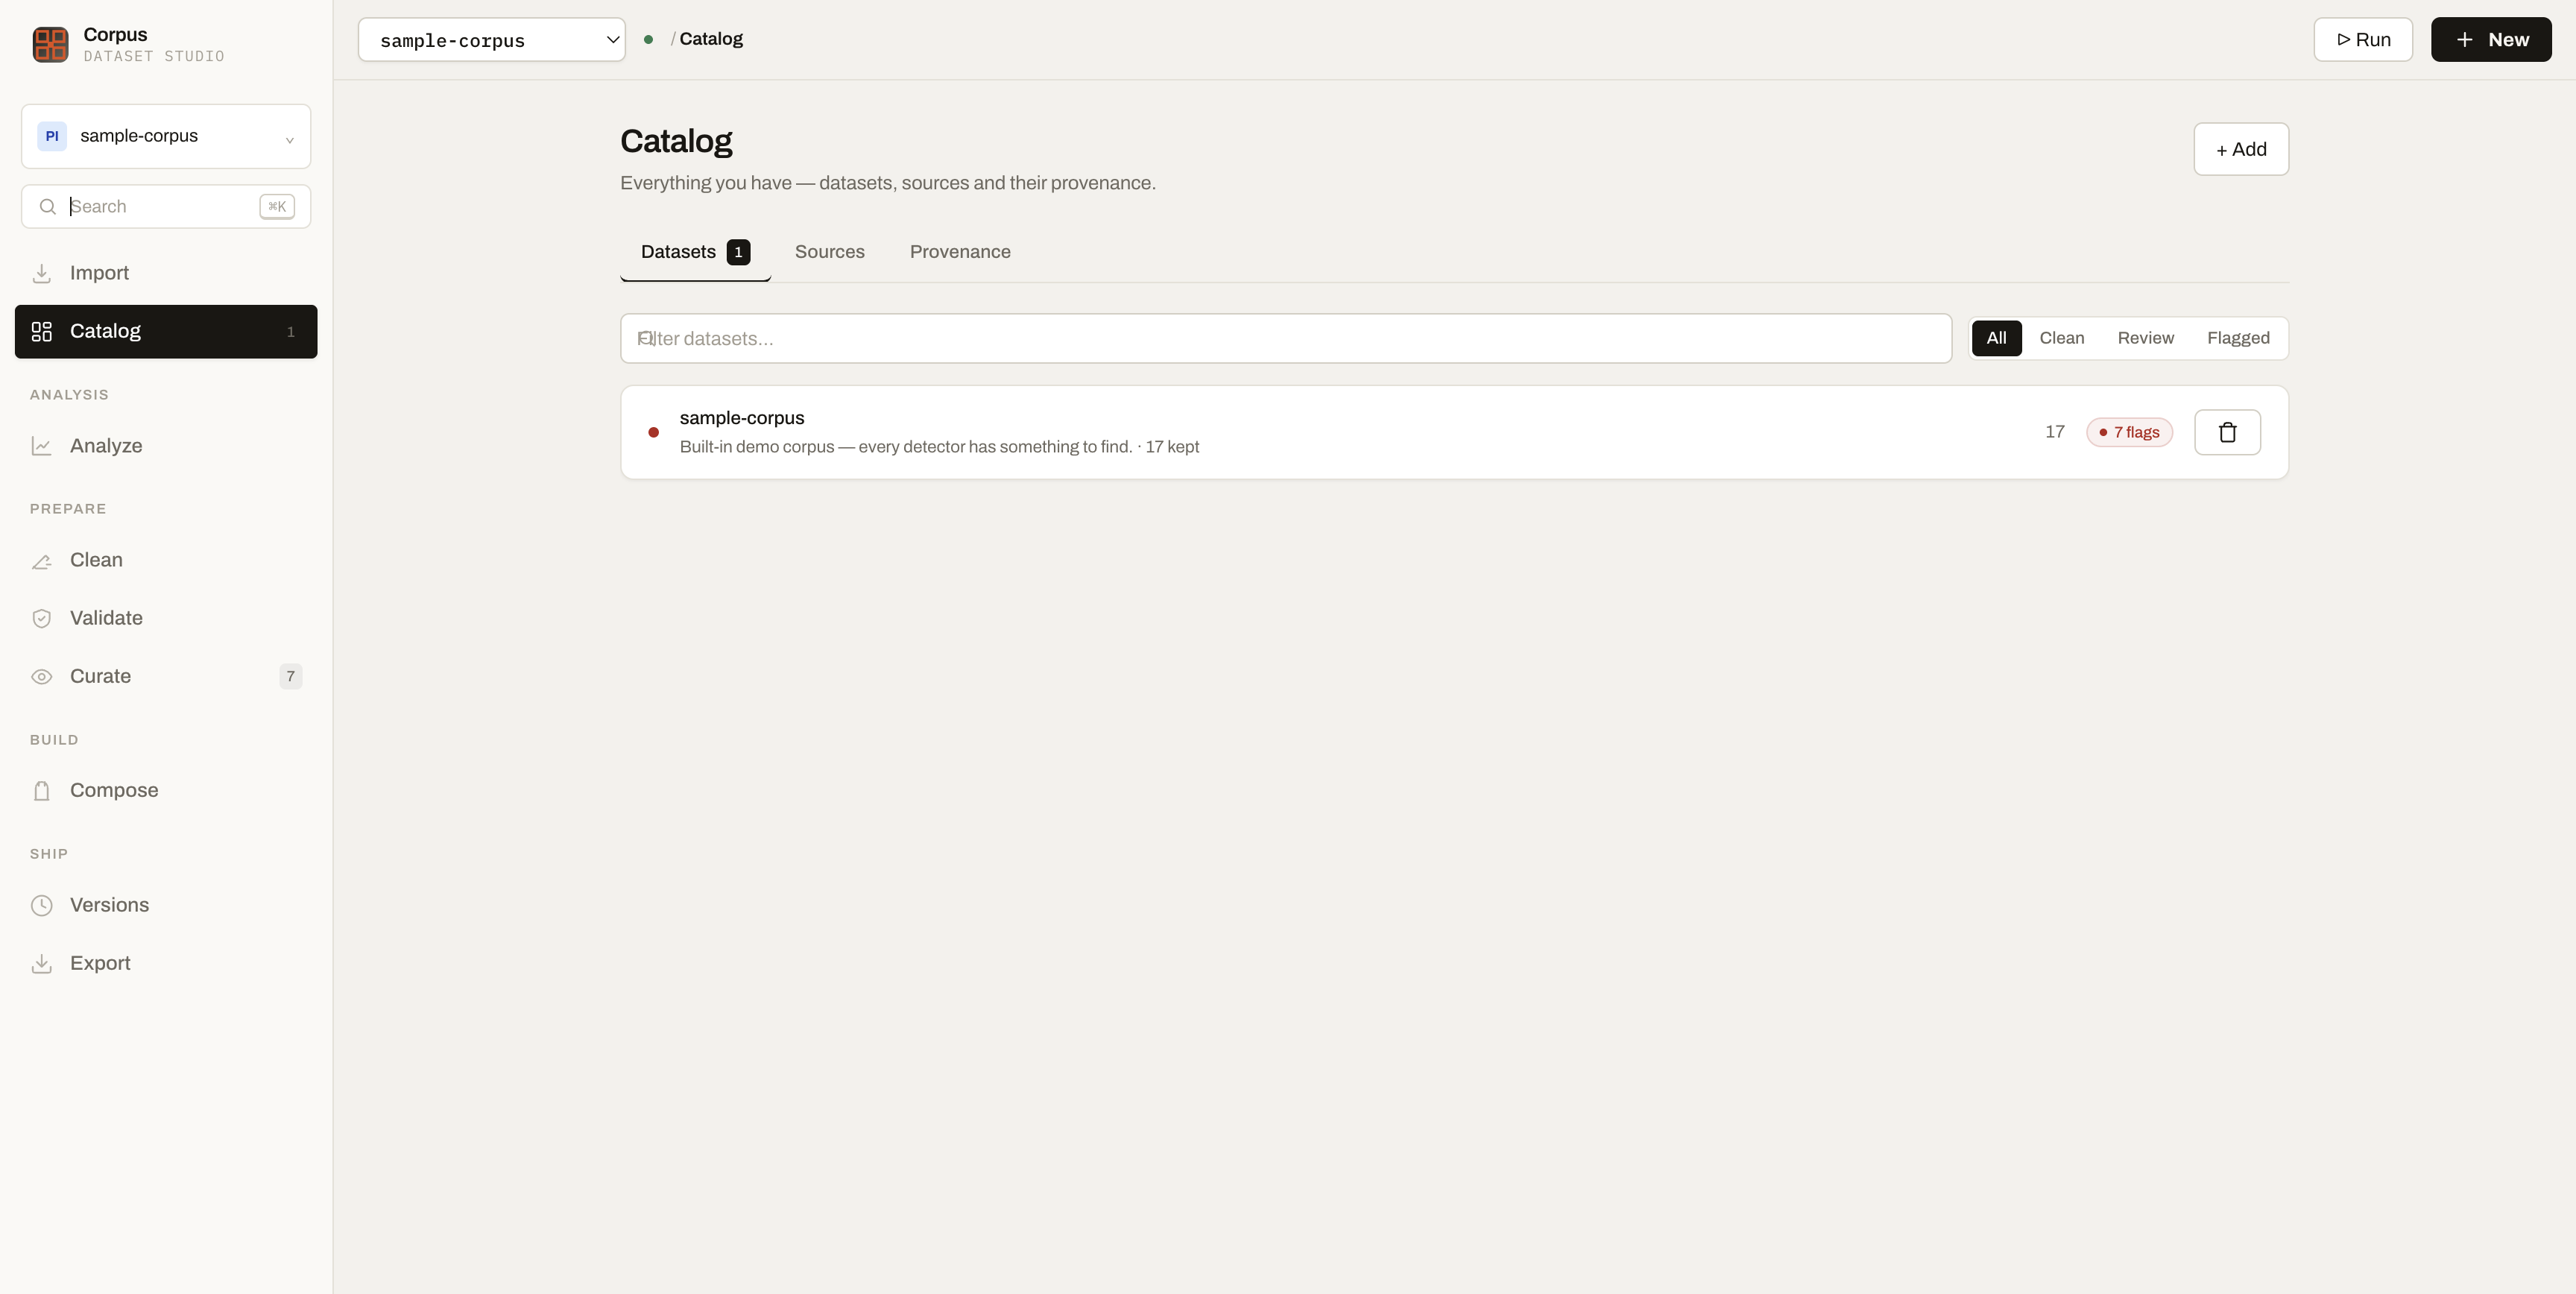Open Curate with 7 items
Image resolution: width=2576 pixels, height=1294 pixels.
pos(166,676)
